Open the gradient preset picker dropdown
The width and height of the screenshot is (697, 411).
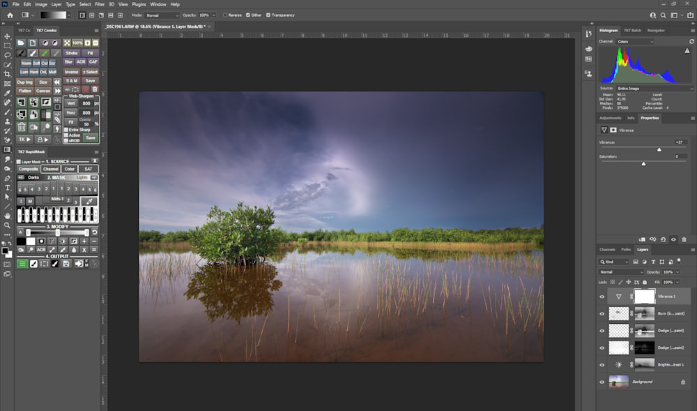click(x=69, y=15)
